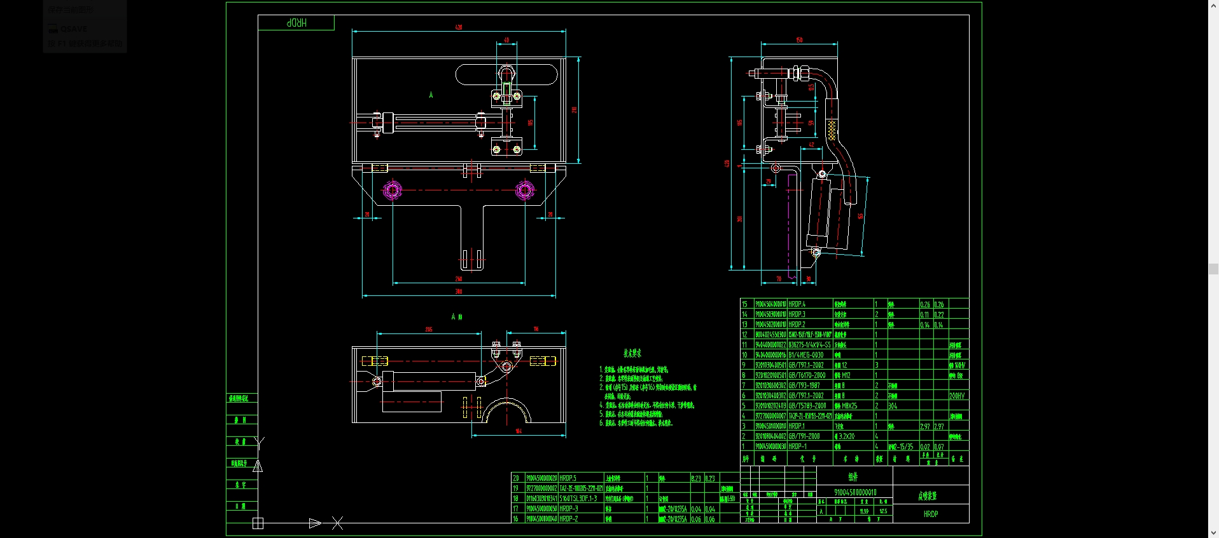Click row number 20 in the lower parts list
1219x538 pixels.
pos(516,478)
